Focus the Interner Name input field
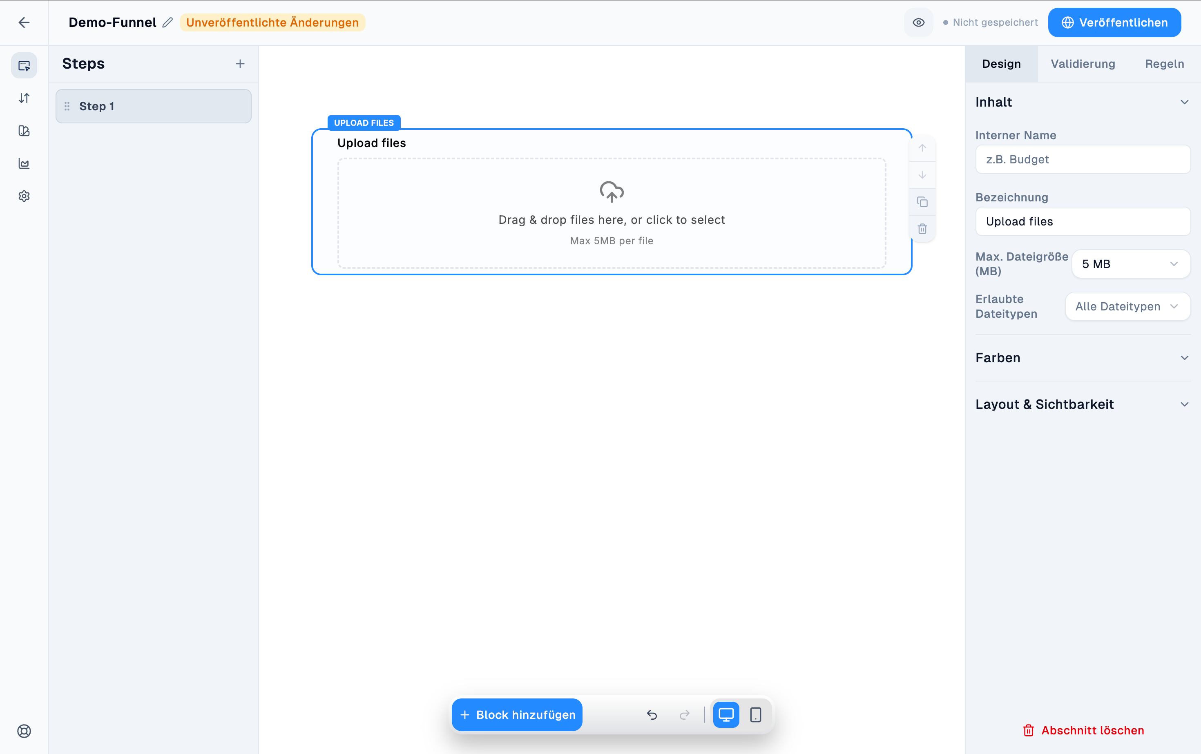Image resolution: width=1201 pixels, height=754 pixels. pos(1083,160)
